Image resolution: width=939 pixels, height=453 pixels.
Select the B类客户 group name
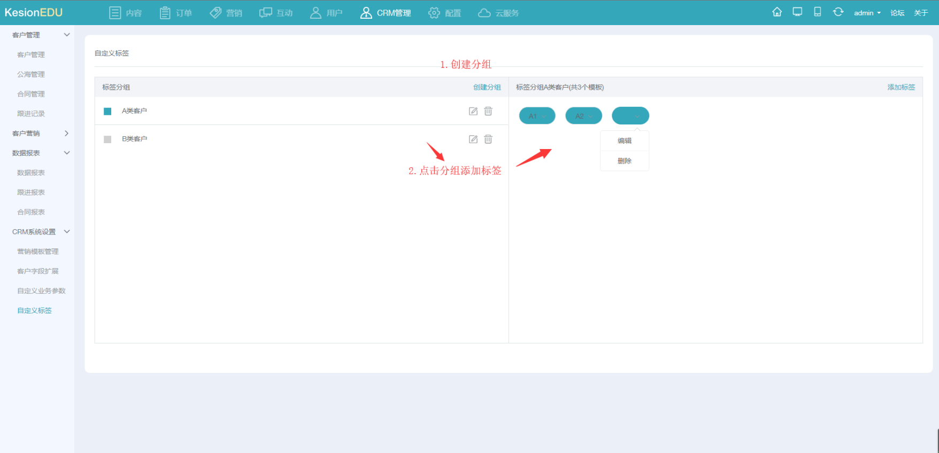click(134, 138)
